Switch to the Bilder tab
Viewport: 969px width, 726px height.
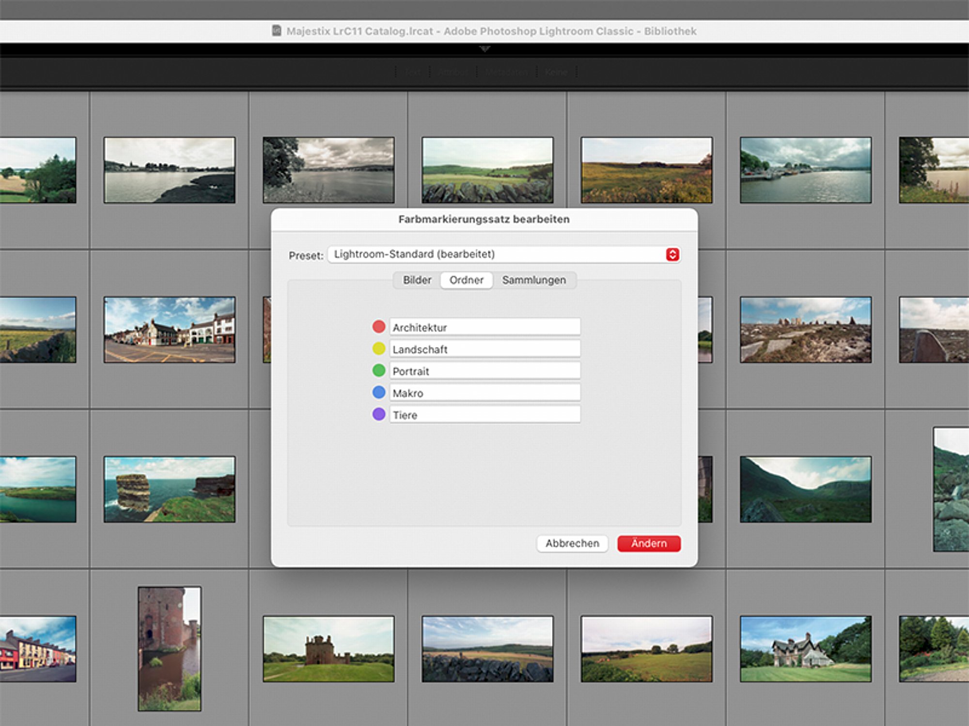click(417, 280)
